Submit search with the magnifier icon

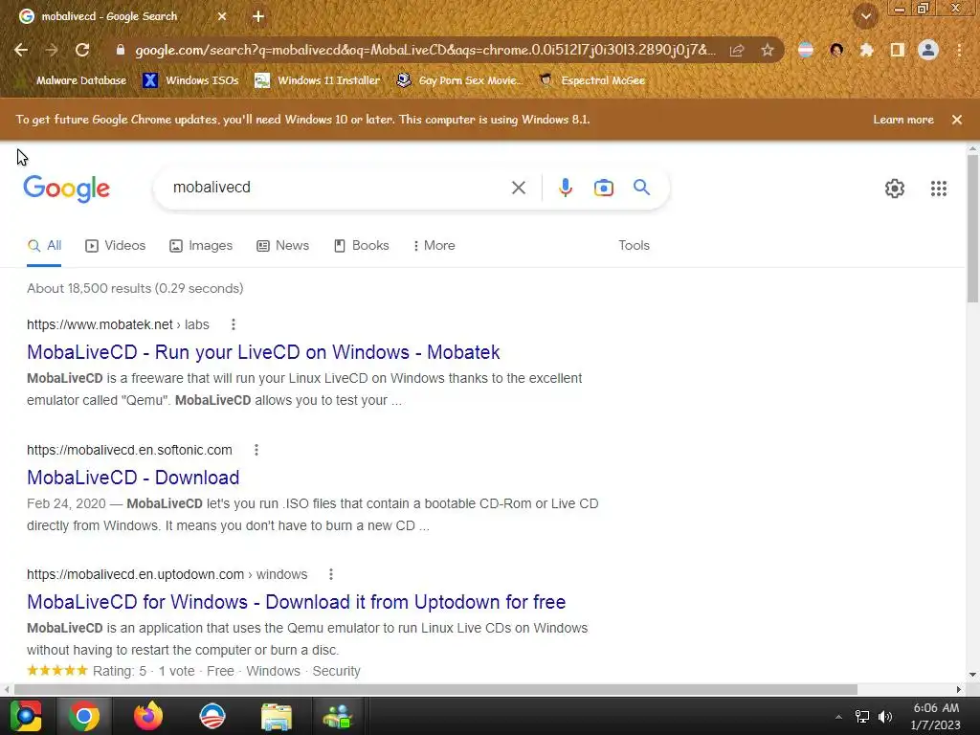click(641, 187)
